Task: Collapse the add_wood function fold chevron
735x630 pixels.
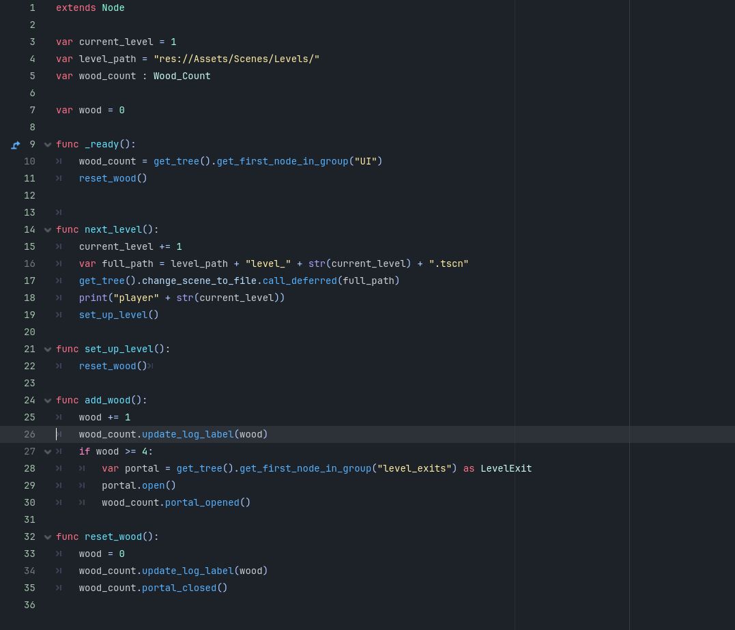Action: pos(48,400)
